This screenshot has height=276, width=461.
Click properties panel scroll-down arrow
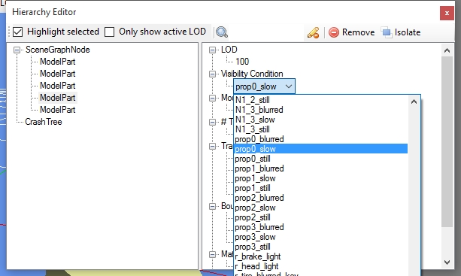click(x=447, y=262)
